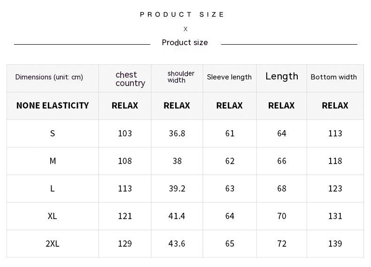The image size is (371, 267).
Task: Select the 'Bottom width' column header
Action: coord(333,77)
